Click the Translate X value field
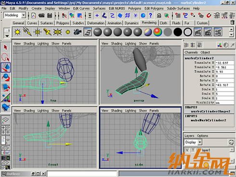 point(224,63)
